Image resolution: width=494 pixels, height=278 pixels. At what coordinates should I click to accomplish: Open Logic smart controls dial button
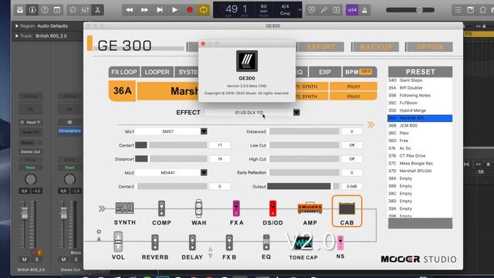tap(73, 10)
